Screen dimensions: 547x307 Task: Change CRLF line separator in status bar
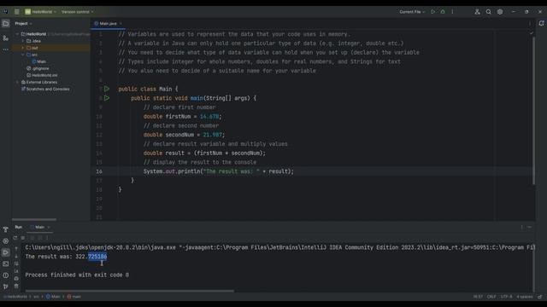pyautogui.click(x=491, y=297)
